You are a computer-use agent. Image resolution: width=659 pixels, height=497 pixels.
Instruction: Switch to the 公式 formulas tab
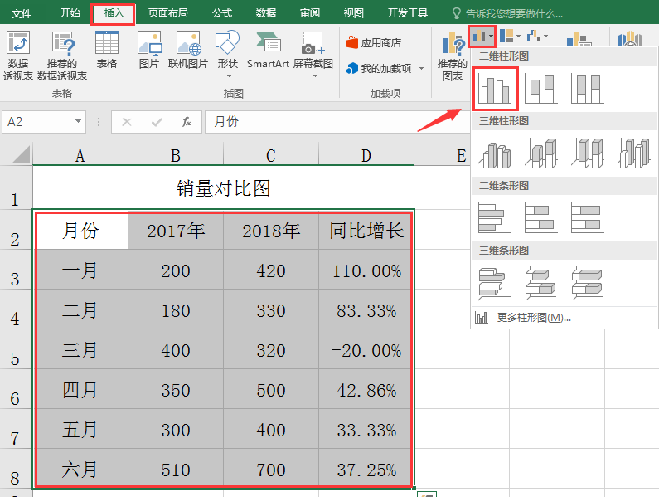tap(222, 13)
